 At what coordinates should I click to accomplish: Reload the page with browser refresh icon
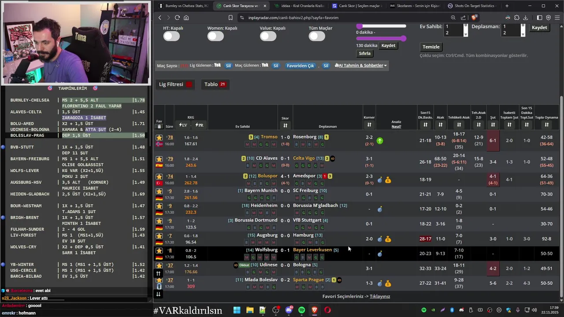177,18
